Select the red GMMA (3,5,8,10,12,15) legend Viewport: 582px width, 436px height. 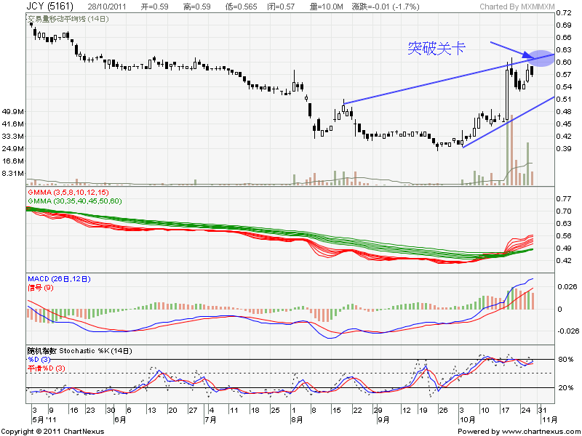pos(70,193)
